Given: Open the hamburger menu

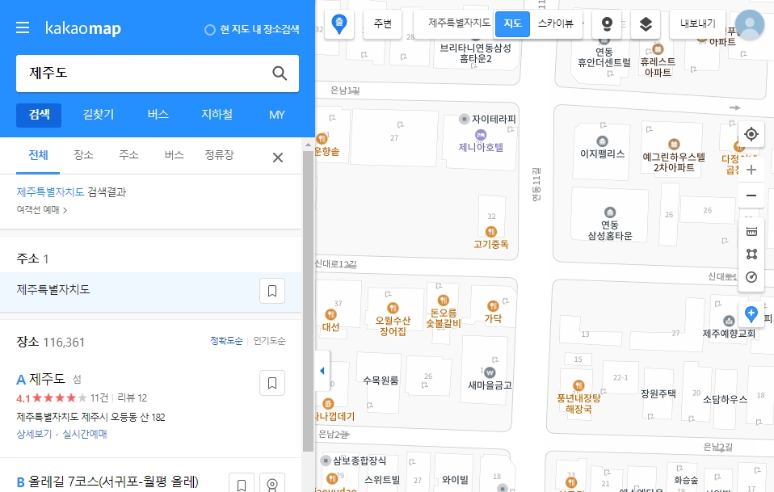Looking at the screenshot, I should [23, 27].
